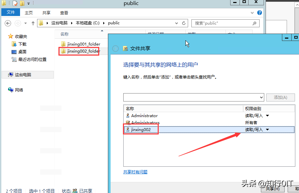Click the 添加(A) button

(280, 97)
